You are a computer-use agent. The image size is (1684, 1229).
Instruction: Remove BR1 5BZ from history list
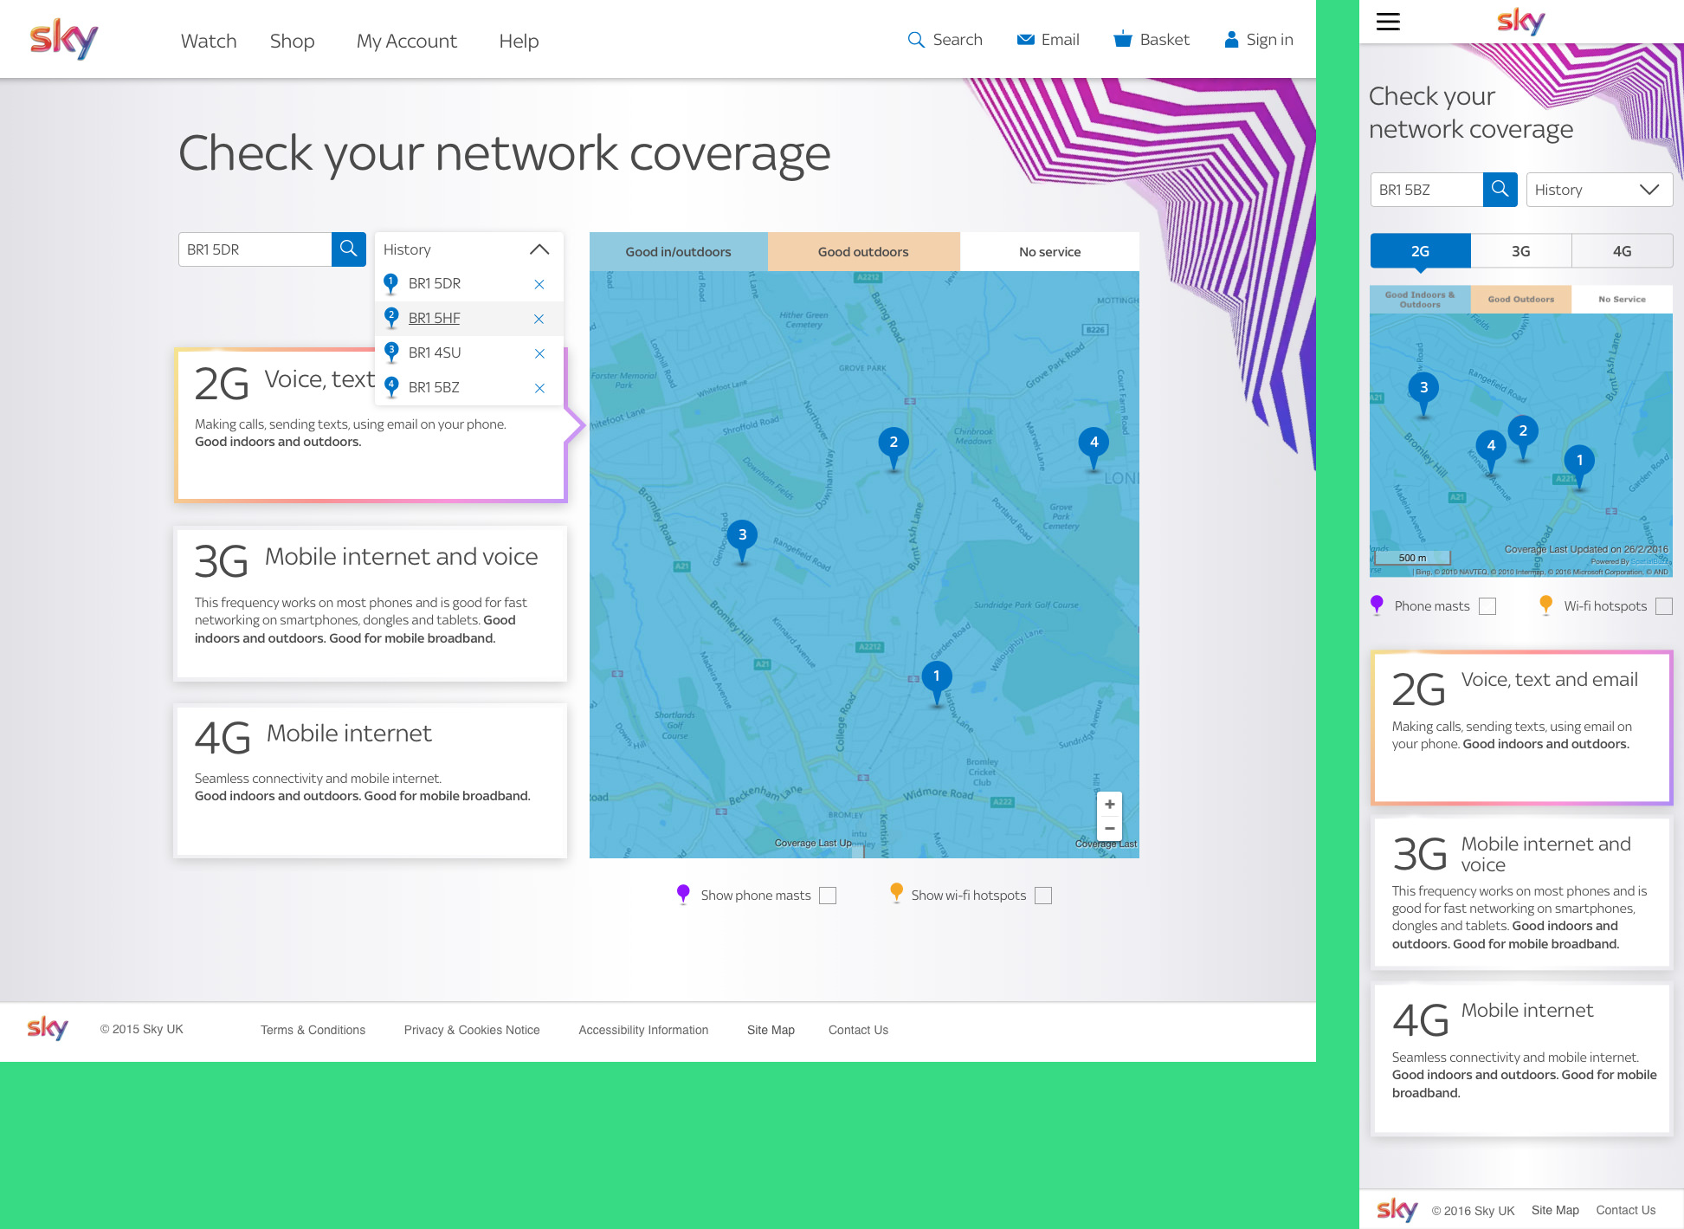coord(539,388)
